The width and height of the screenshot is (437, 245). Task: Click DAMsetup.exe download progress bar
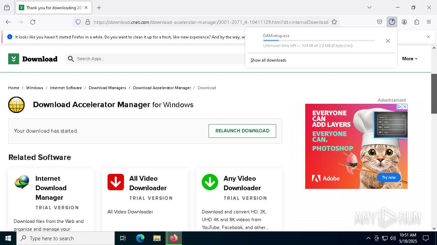coord(319,40)
